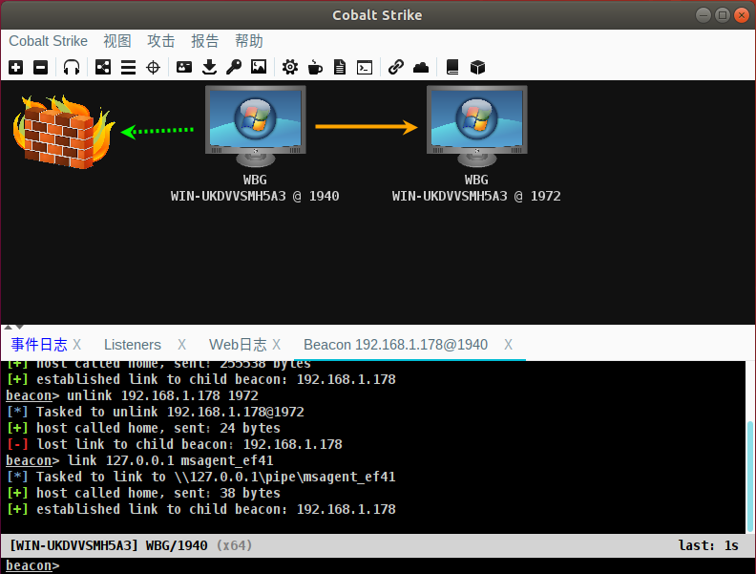Screen dimensions: 756x574
Task: Click the cube About icon
Action: coord(477,67)
